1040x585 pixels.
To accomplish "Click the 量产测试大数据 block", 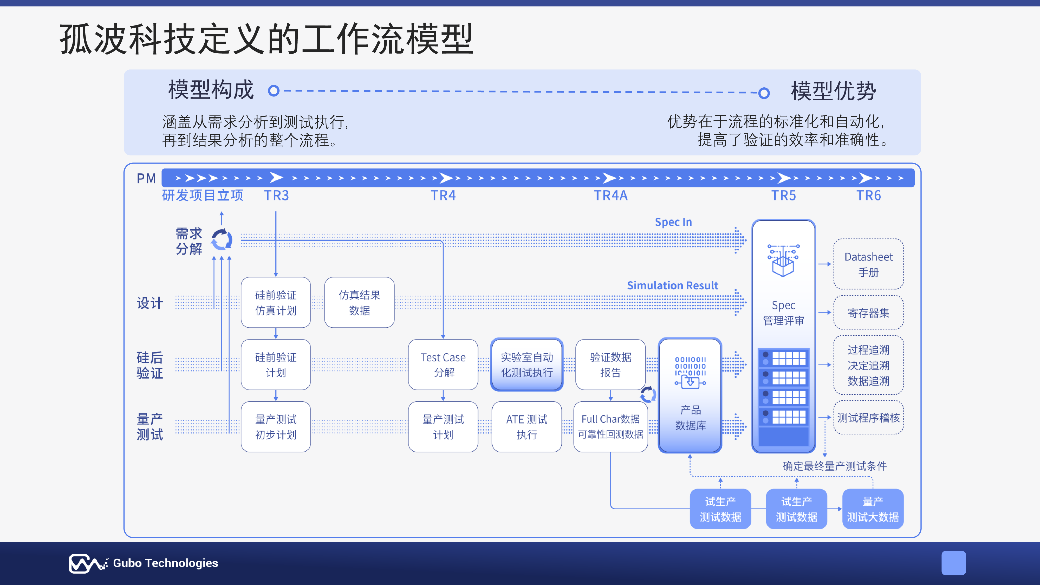I will pos(873,509).
